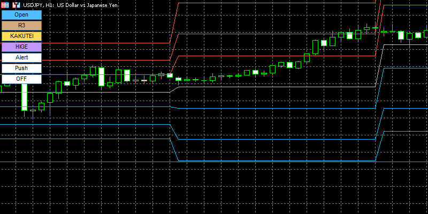Click the OFF button
The image size is (428, 214).
(x=21, y=79)
